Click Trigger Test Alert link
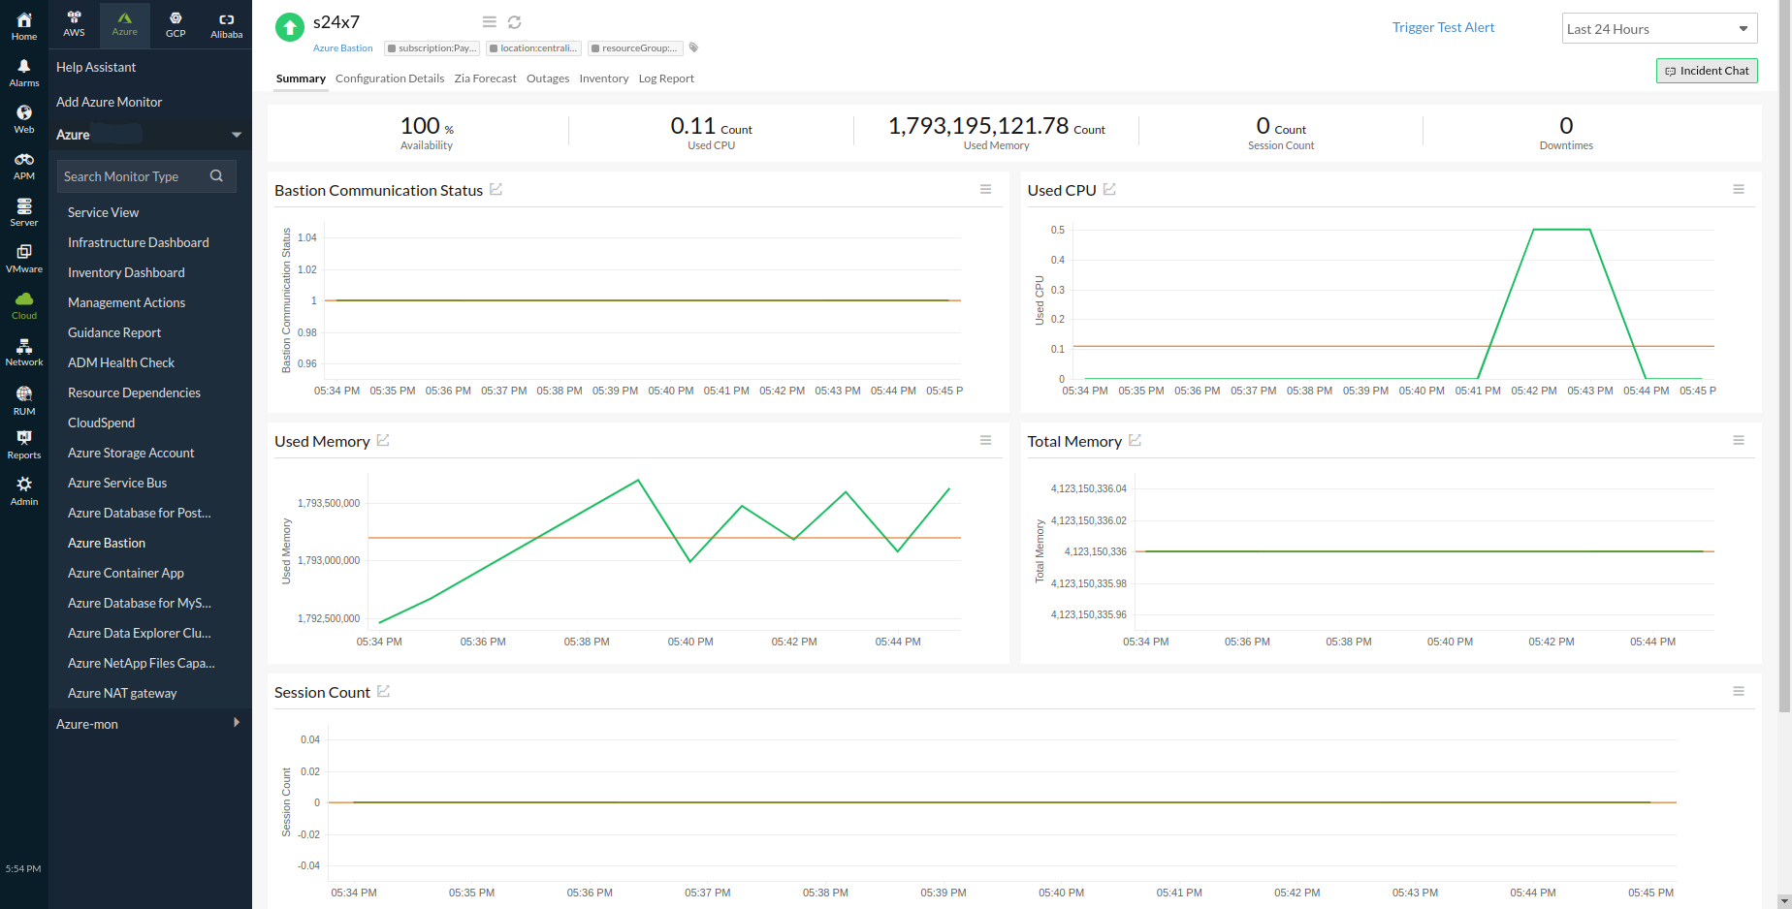This screenshot has width=1792, height=909. click(x=1443, y=27)
